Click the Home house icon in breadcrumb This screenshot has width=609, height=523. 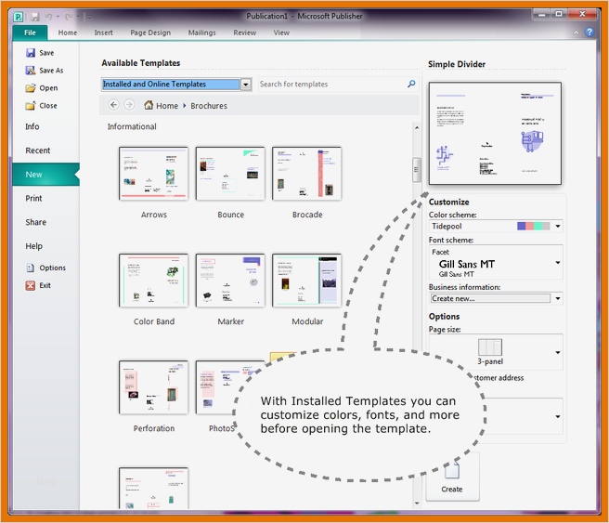coord(149,105)
